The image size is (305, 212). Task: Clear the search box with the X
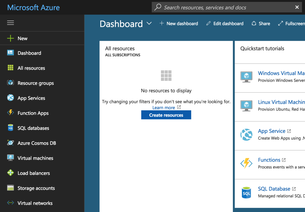click(297, 7)
